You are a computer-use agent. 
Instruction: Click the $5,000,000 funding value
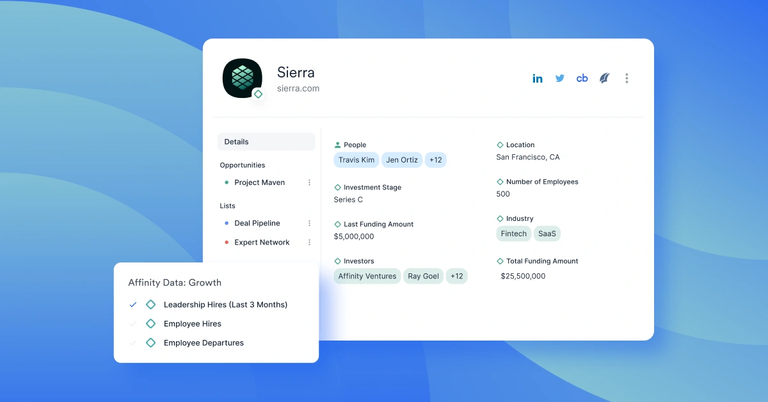pos(354,237)
